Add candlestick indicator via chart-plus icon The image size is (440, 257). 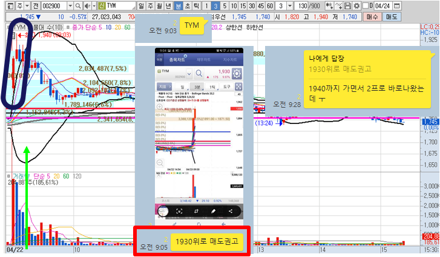[329, 5]
